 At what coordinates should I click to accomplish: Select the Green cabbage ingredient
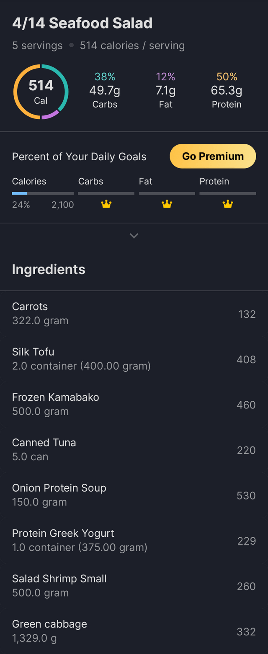click(134, 631)
